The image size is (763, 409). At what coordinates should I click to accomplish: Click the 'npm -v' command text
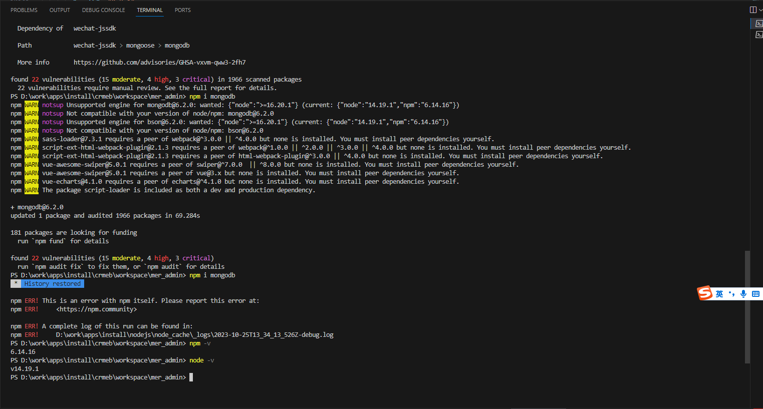pyautogui.click(x=200, y=343)
